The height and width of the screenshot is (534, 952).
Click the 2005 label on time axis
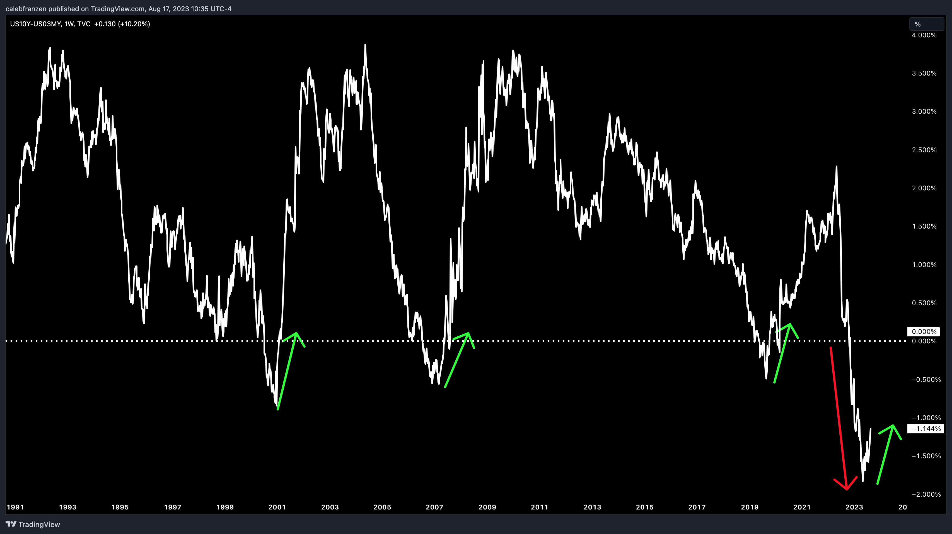coord(382,507)
